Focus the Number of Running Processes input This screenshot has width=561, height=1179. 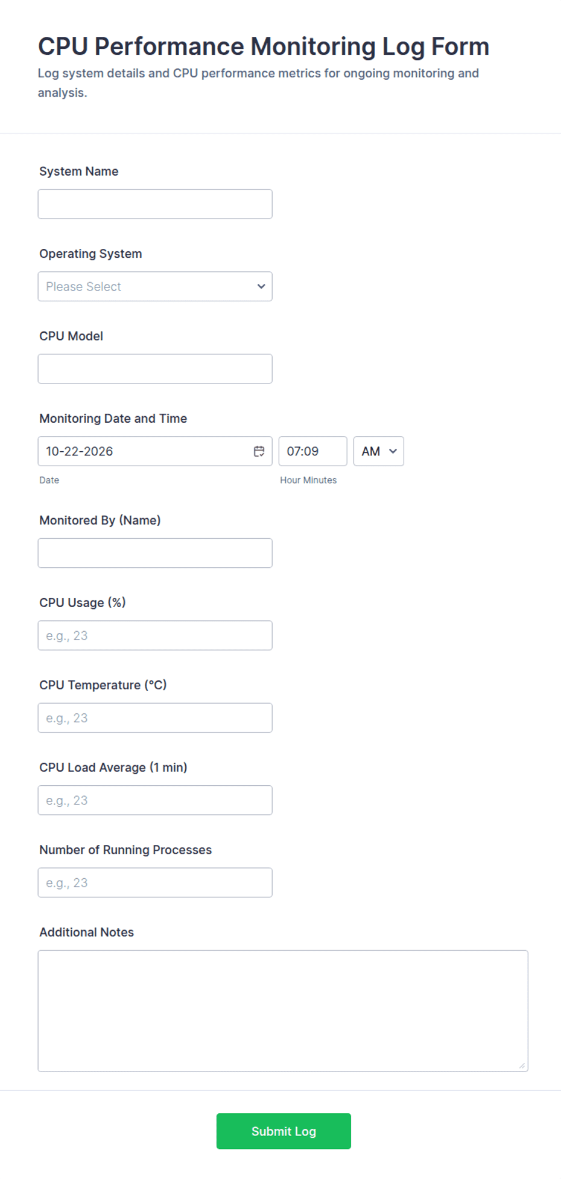point(155,882)
